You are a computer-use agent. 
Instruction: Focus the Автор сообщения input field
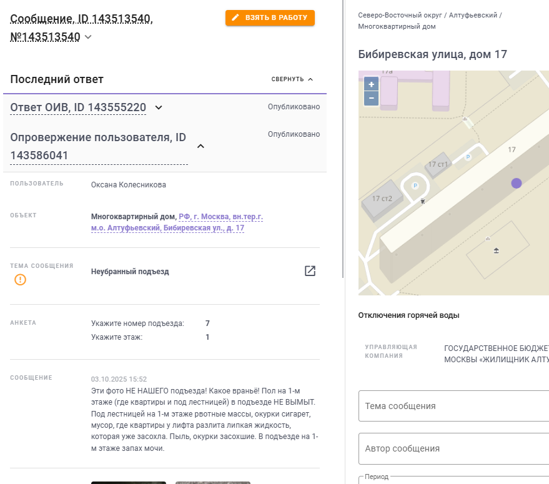(x=453, y=448)
